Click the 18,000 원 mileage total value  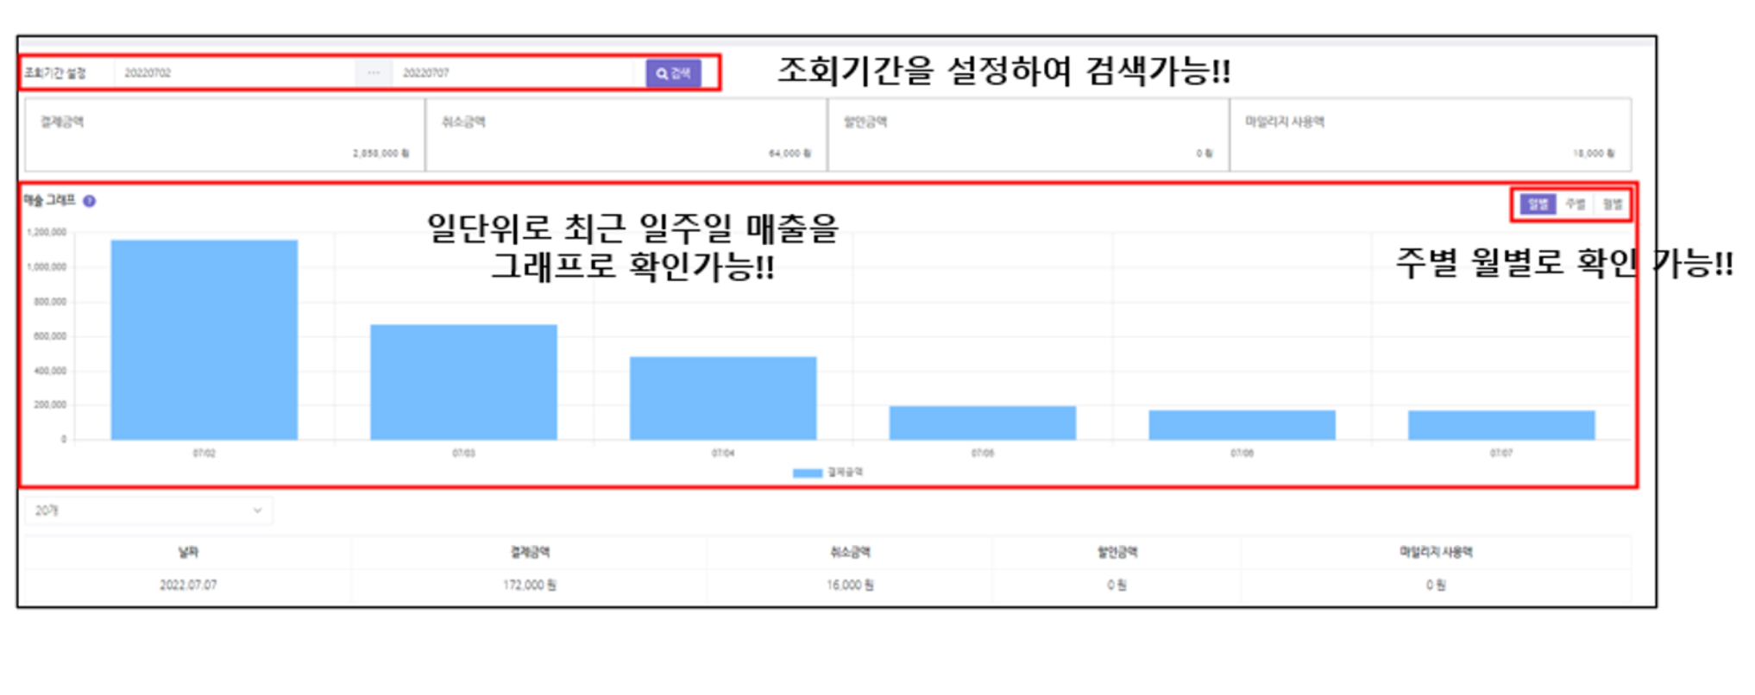pyautogui.click(x=1593, y=153)
